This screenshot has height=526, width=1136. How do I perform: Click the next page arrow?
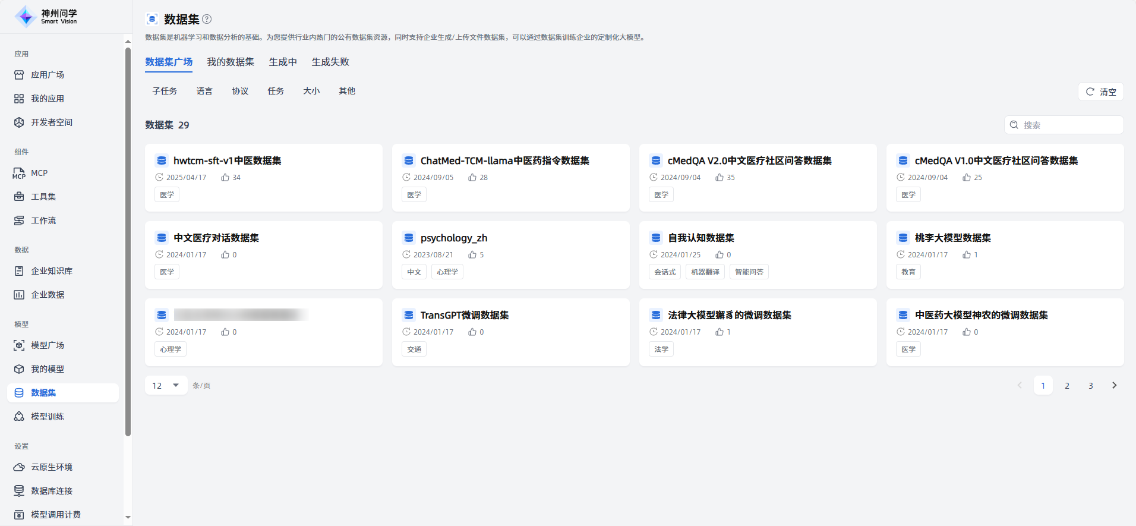(x=1114, y=386)
